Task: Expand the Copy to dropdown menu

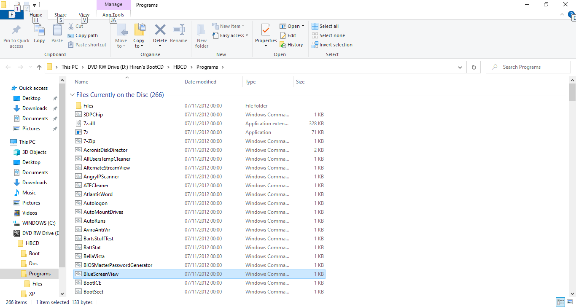Action: [139, 46]
